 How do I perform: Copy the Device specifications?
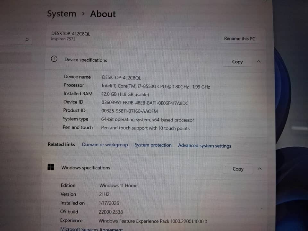237,62
